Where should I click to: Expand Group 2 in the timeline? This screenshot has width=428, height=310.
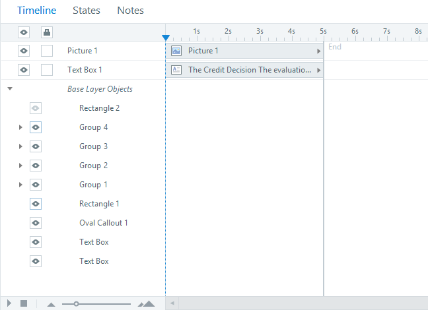coord(20,166)
